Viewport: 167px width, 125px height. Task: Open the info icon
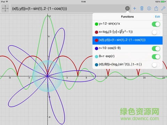[x=149, y=8]
